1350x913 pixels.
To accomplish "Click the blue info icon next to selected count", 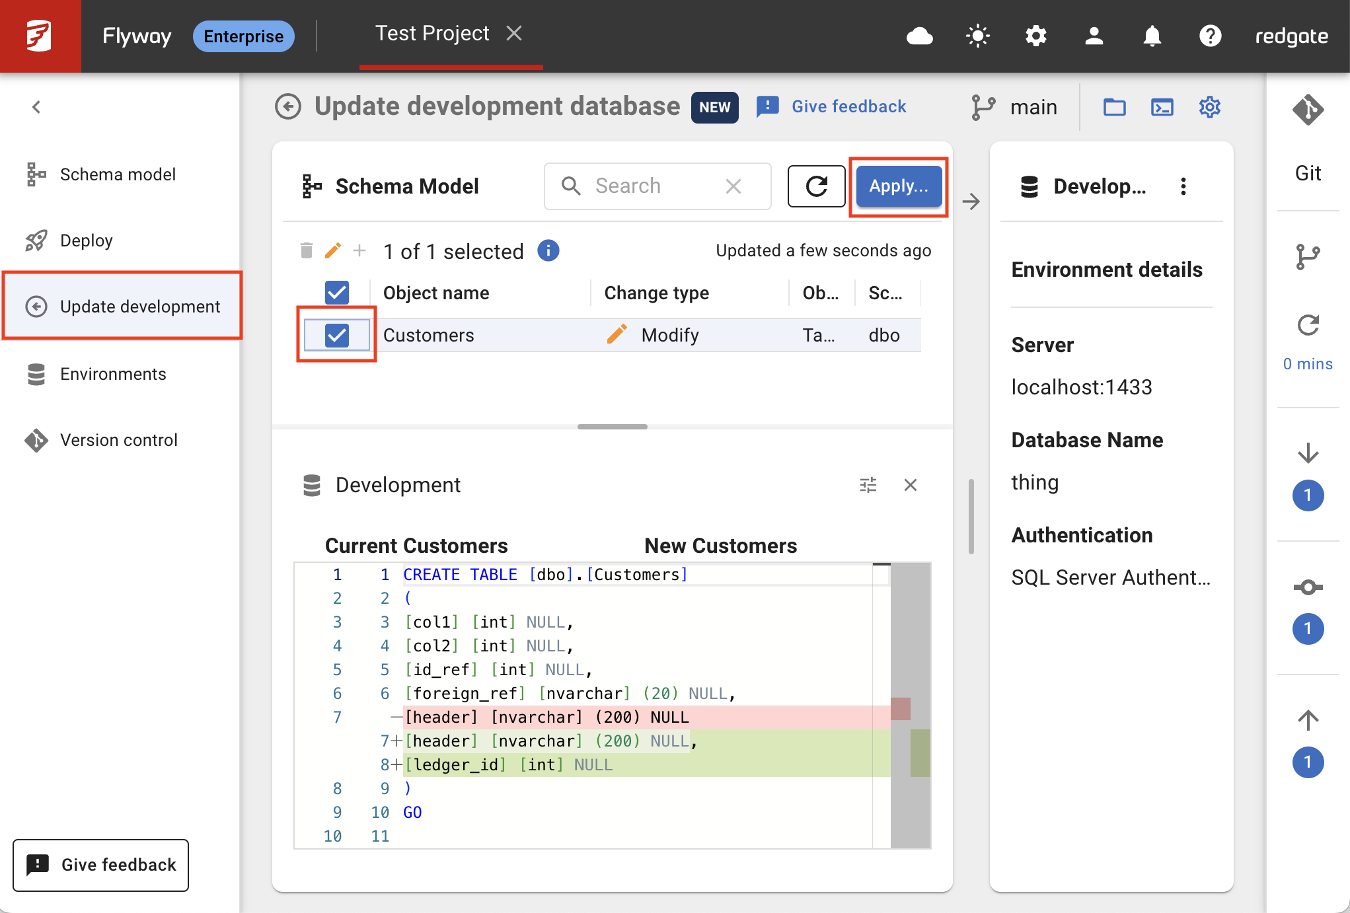I will pos(548,250).
